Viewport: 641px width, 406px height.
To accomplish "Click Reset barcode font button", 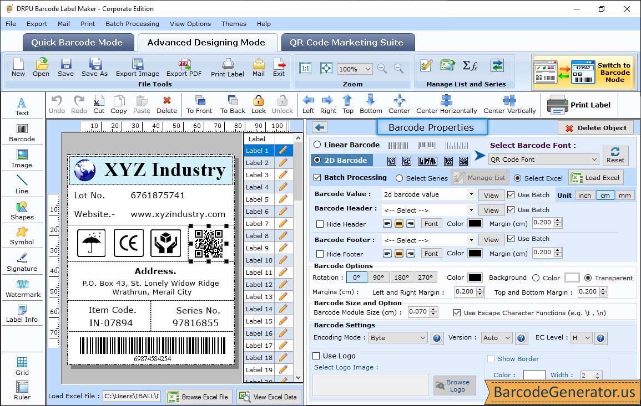I will click(x=615, y=156).
